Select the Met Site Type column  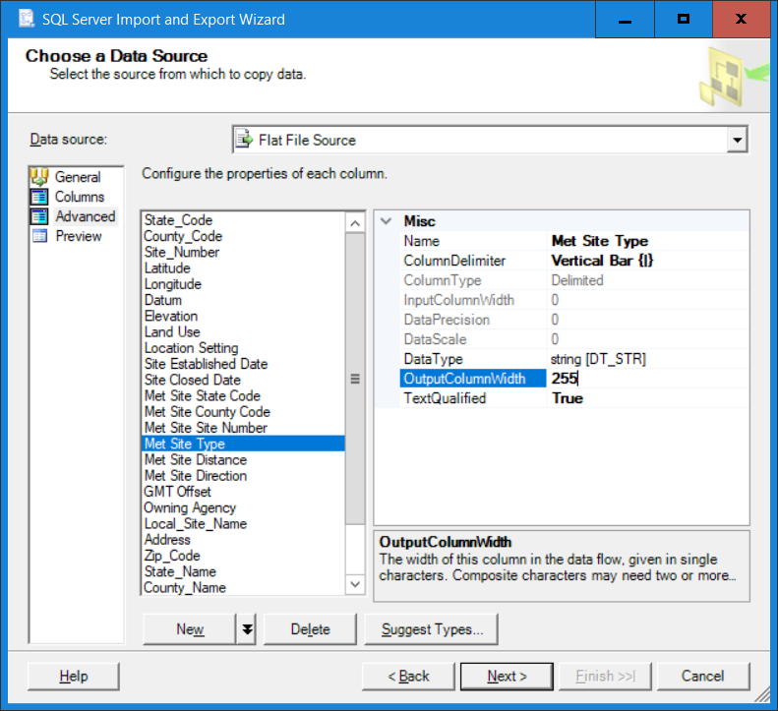243,444
